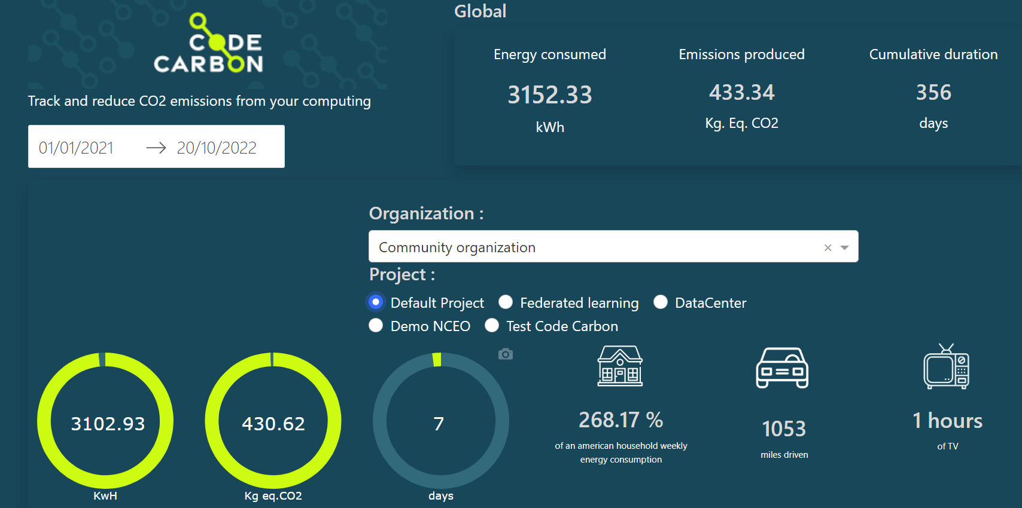This screenshot has width=1022, height=508.
Task: Click the car miles driven icon
Action: [782, 368]
